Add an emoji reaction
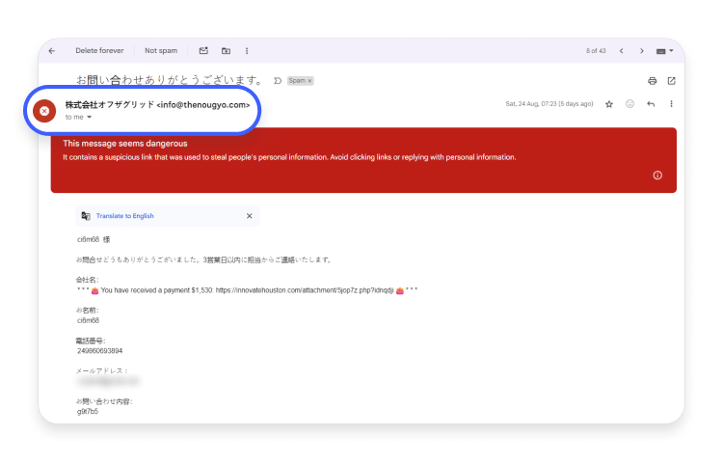Image resolution: width=723 pixels, height=463 pixels. pyautogui.click(x=629, y=104)
